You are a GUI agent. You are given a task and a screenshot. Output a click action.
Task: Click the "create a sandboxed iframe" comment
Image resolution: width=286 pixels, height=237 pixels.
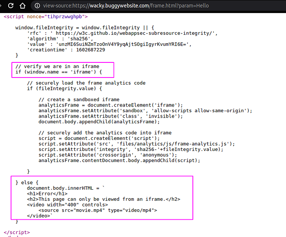pyautogui.click(x=79, y=100)
